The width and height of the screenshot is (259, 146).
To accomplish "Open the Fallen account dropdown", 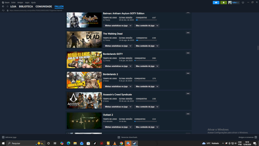I will coord(235,3).
